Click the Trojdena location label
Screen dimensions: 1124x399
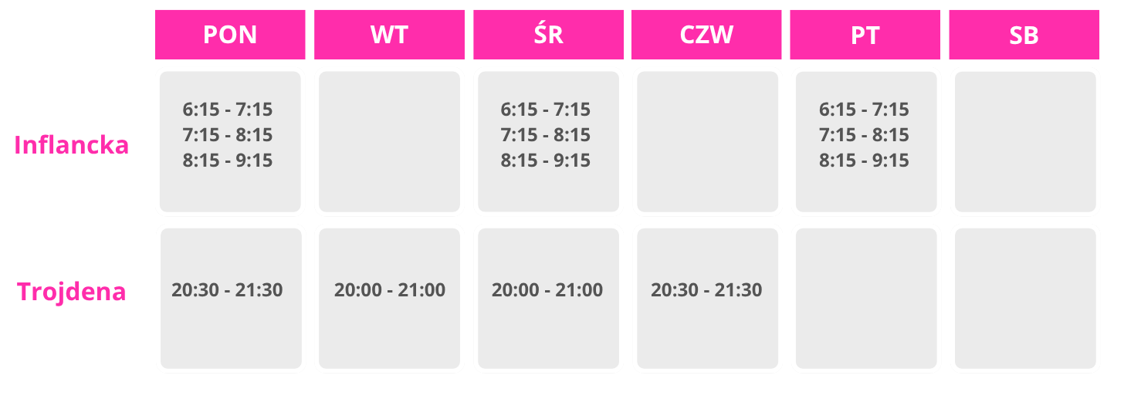[72, 292]
